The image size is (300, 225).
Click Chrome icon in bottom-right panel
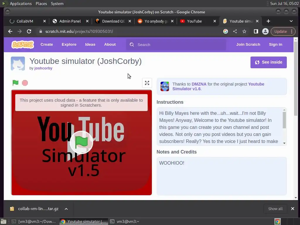pyautogui.click(x=277, y=221)
